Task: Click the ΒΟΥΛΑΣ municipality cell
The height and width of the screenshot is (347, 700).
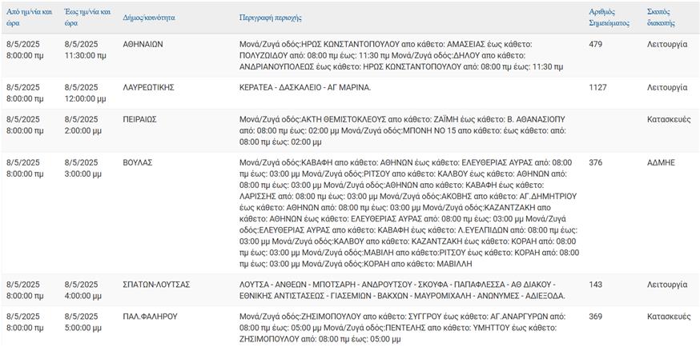Action: pyautogui.click(x=137, y=162)
